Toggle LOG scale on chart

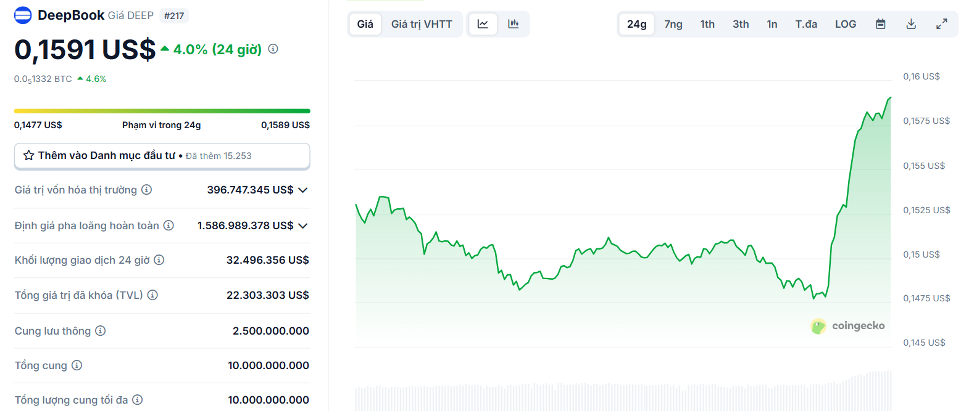pyautogui.click(x=846, y=24)
